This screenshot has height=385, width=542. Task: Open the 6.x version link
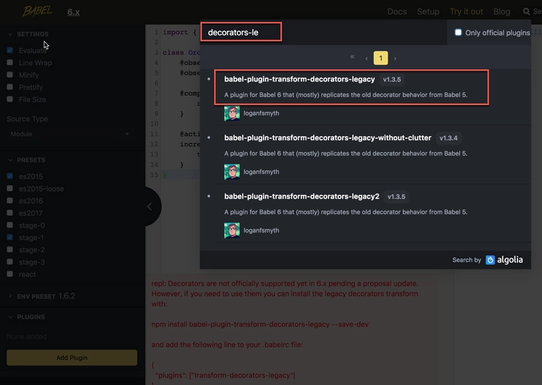73,12
